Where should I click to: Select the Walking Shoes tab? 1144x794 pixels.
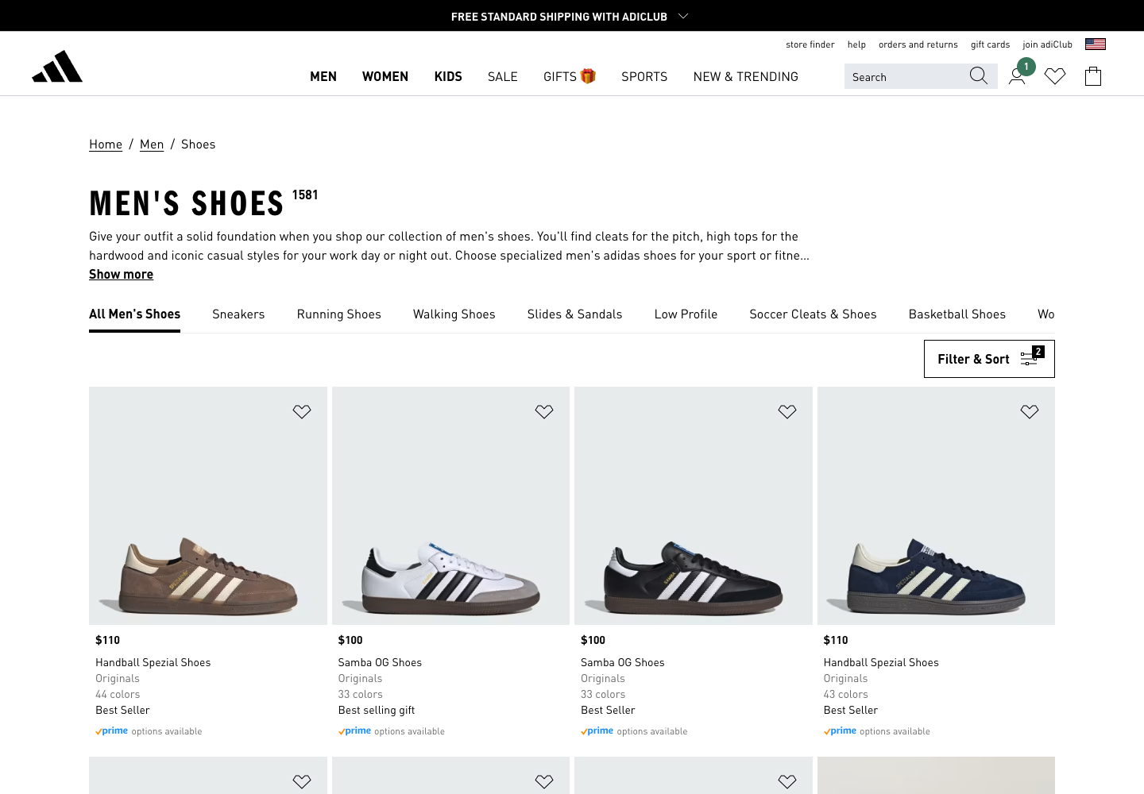click(454, 314)
